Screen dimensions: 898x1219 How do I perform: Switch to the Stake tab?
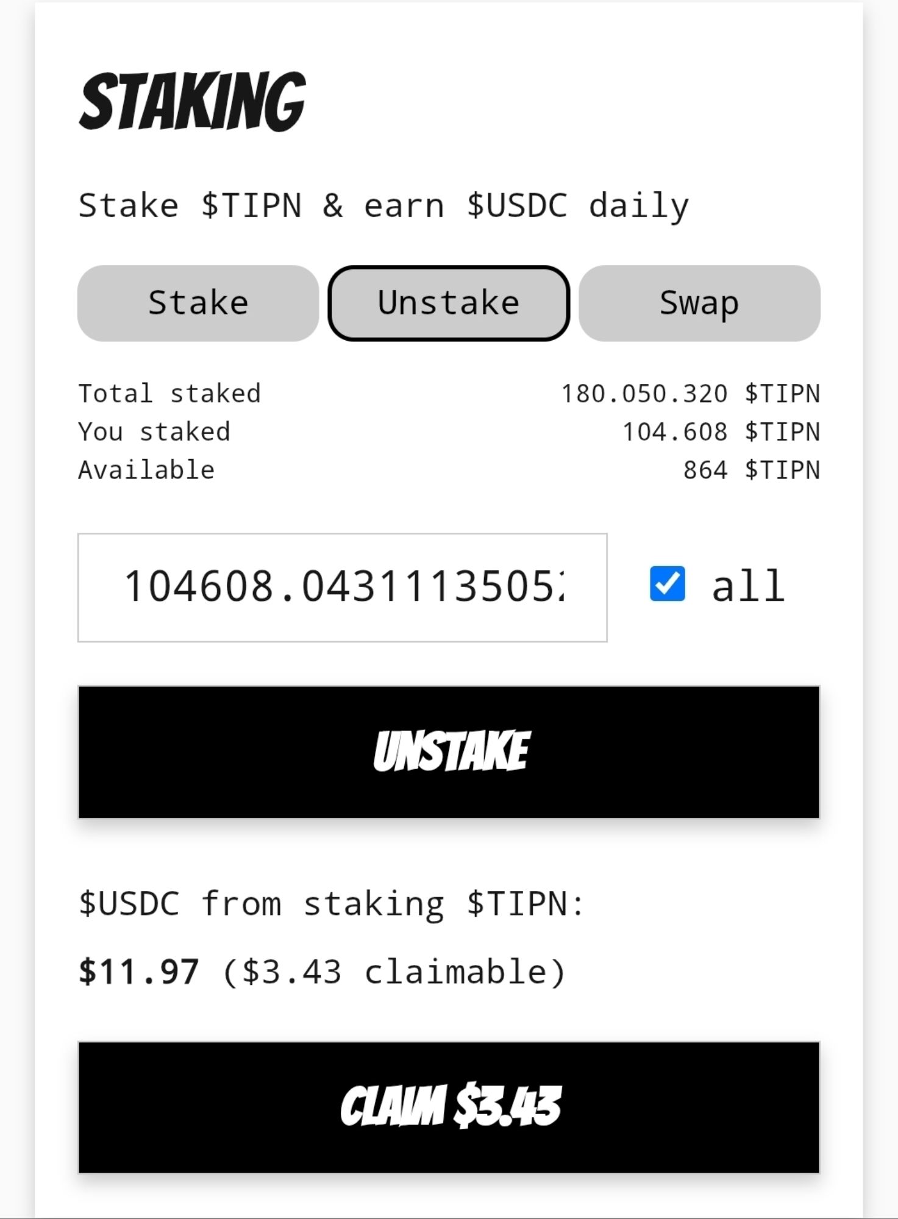point(198,304)
